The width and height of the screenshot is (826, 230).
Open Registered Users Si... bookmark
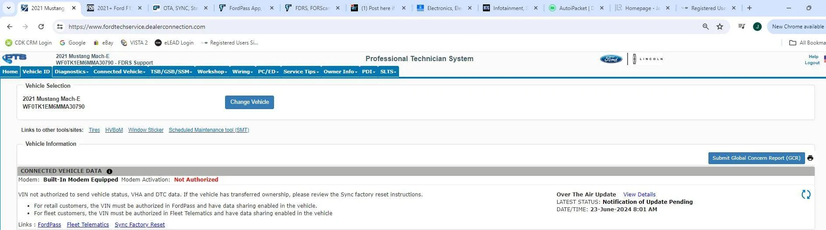tap(229, 43)
